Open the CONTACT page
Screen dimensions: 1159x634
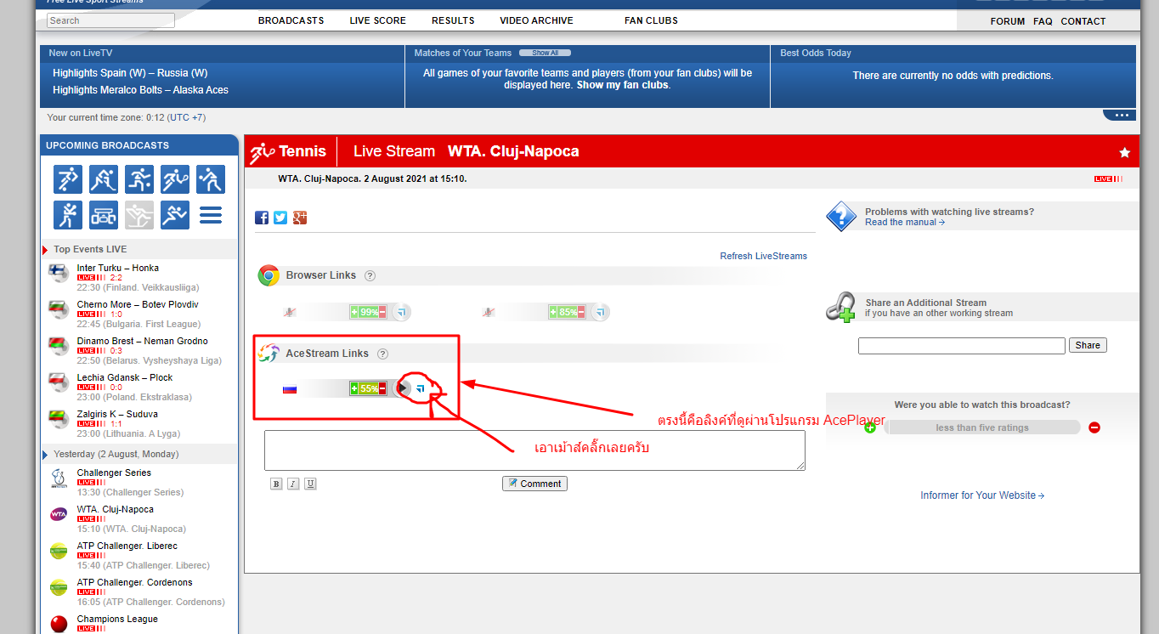tap(1083, 21)
